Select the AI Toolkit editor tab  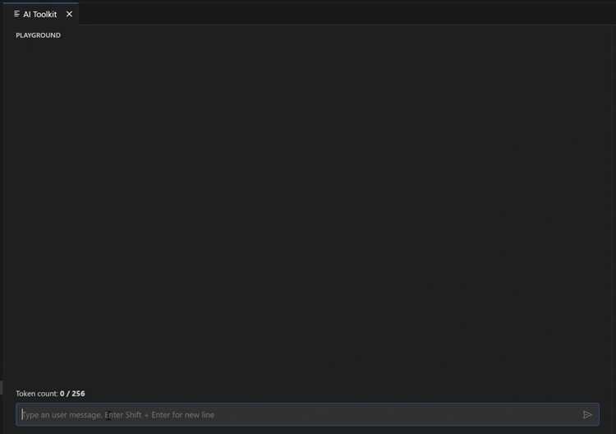pos(41,14)
